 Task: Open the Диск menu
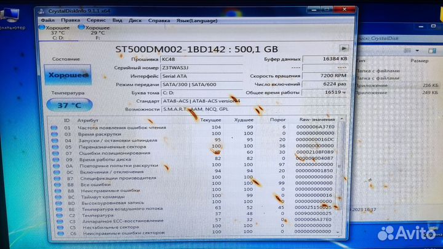coord(135,20)
